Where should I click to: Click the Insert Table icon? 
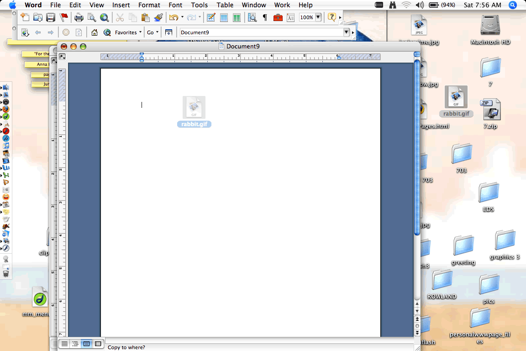click(x=224, y=17)
